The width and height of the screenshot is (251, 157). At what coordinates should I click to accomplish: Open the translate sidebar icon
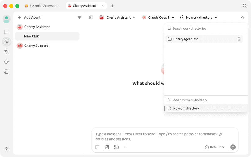(x=7, y=52)
